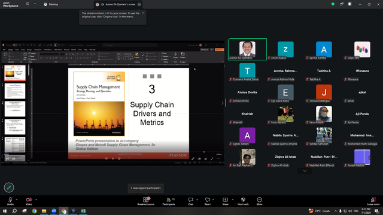Click the green annotate pencil button

tap(9, 188)
